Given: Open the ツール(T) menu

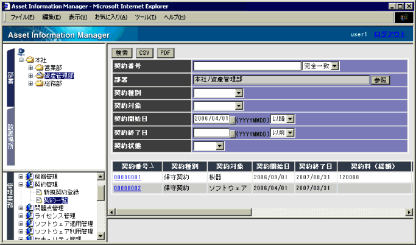Looking at the screenshot, I should coord(146,17).
